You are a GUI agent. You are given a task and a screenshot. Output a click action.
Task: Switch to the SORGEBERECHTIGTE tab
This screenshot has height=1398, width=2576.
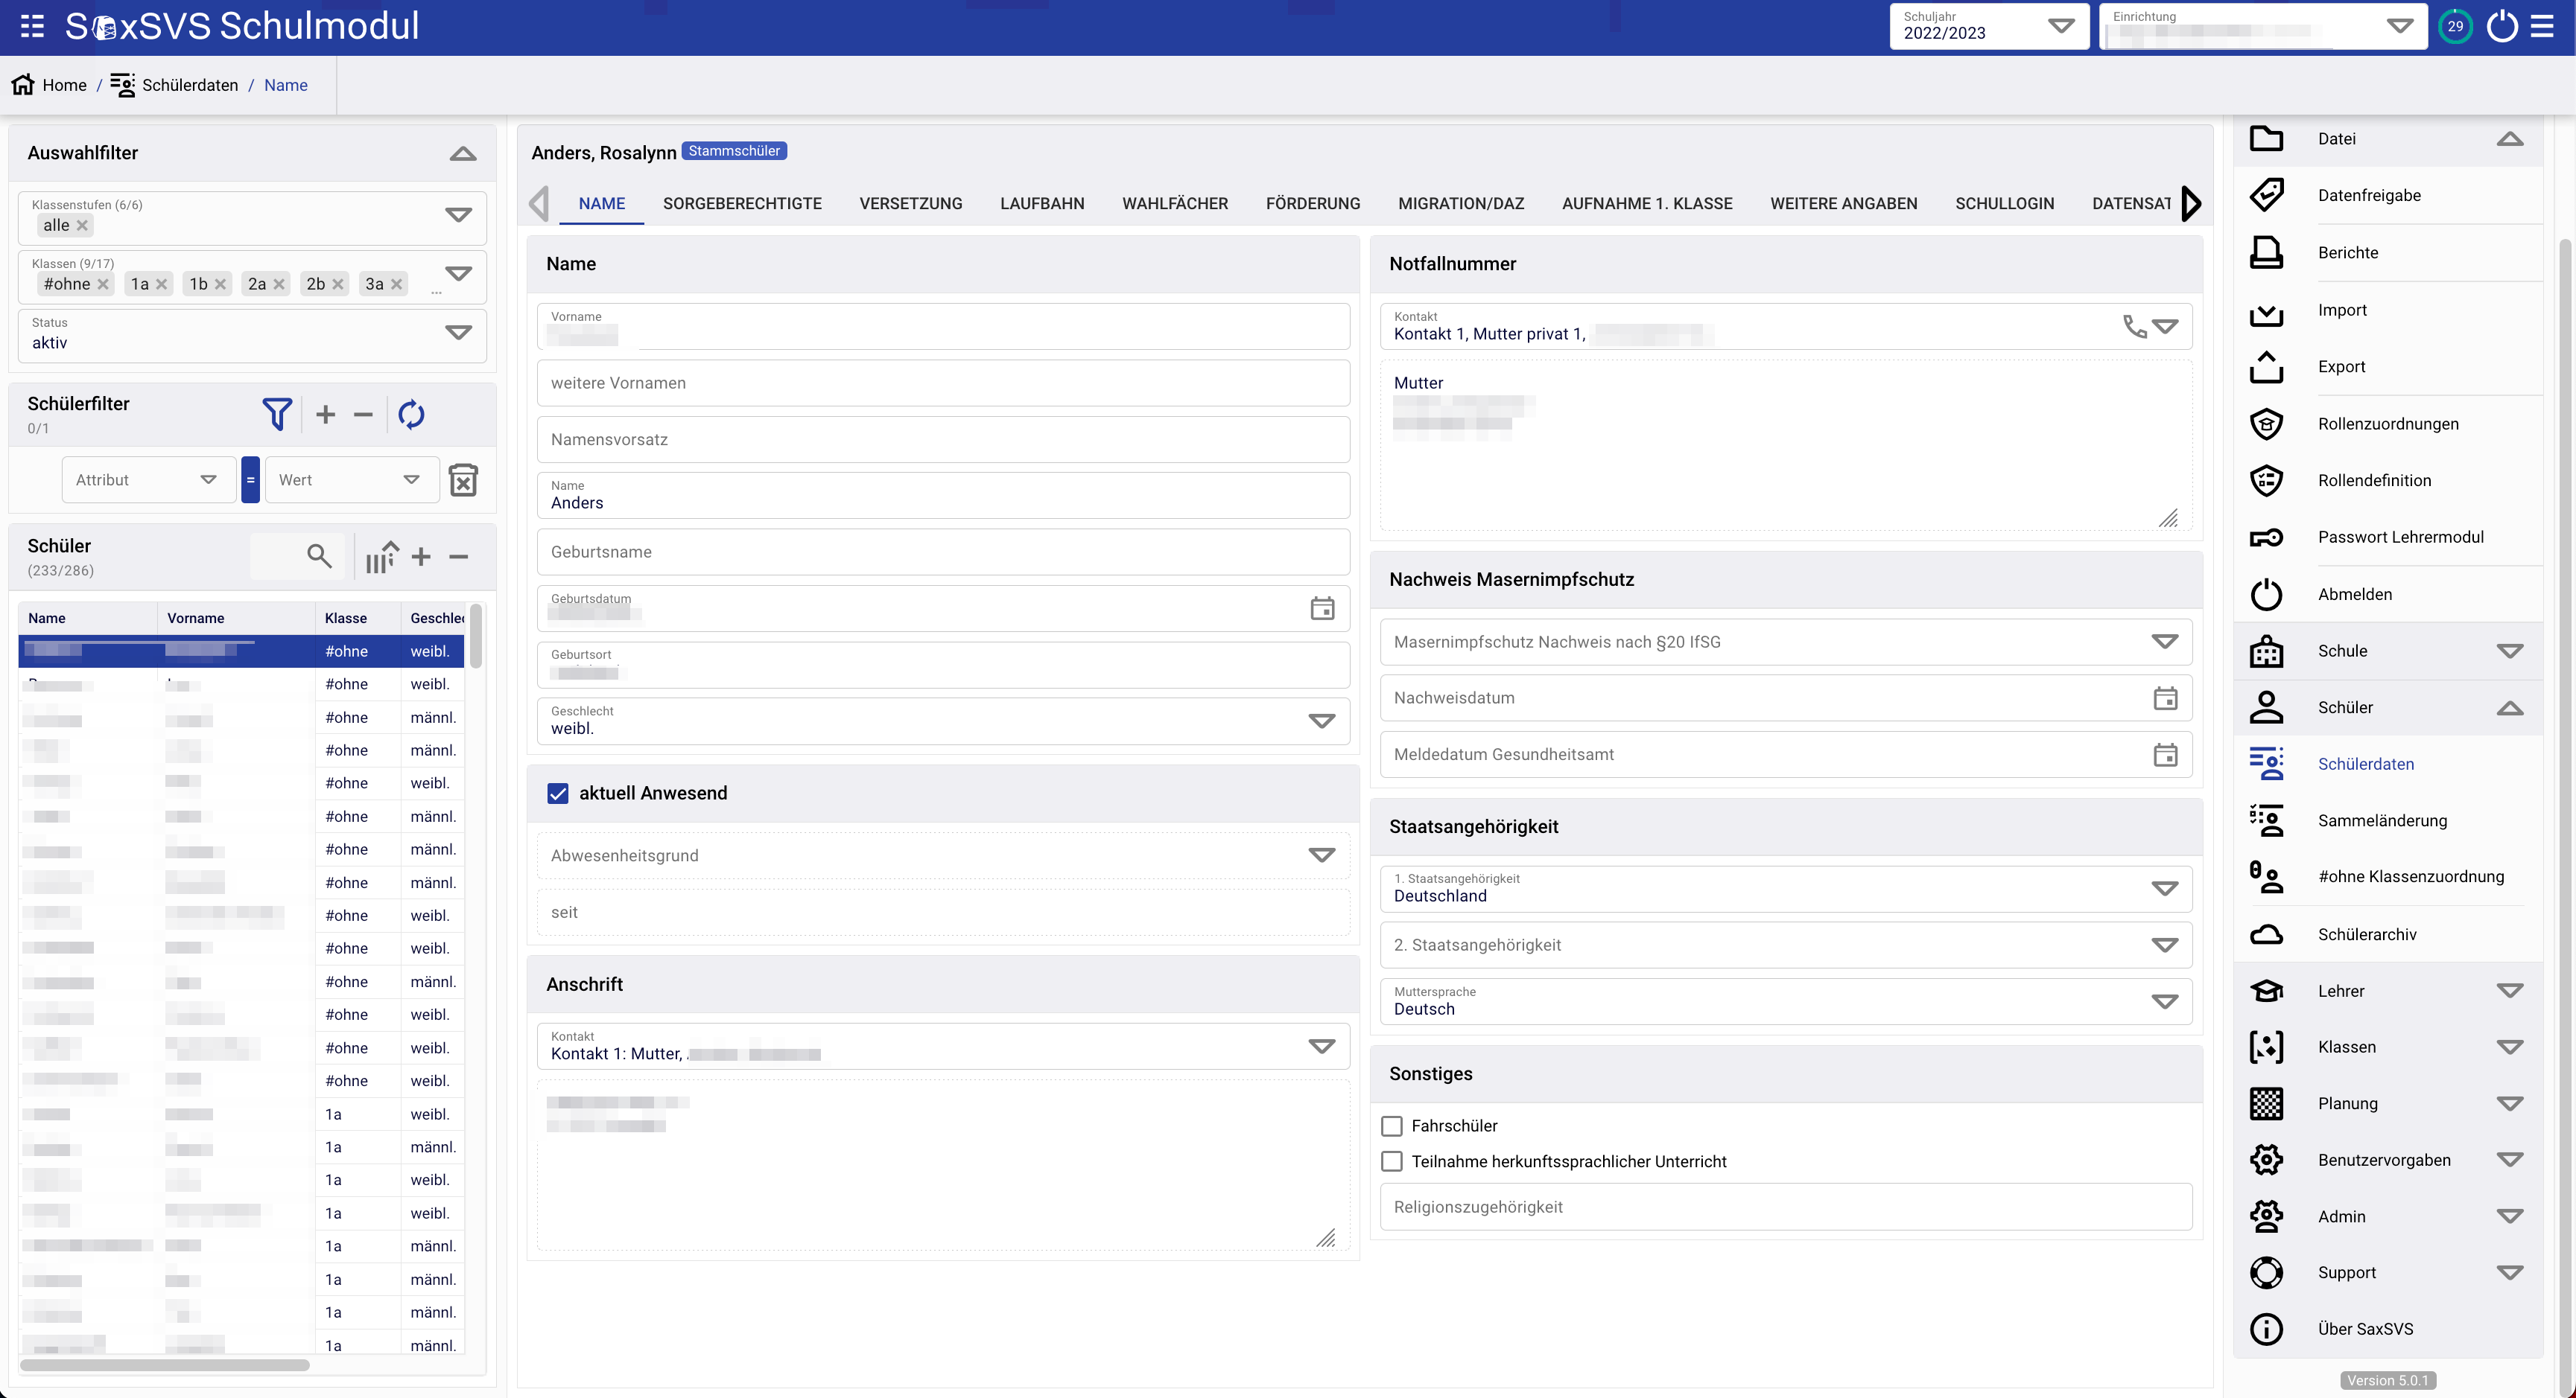(742, 203)
